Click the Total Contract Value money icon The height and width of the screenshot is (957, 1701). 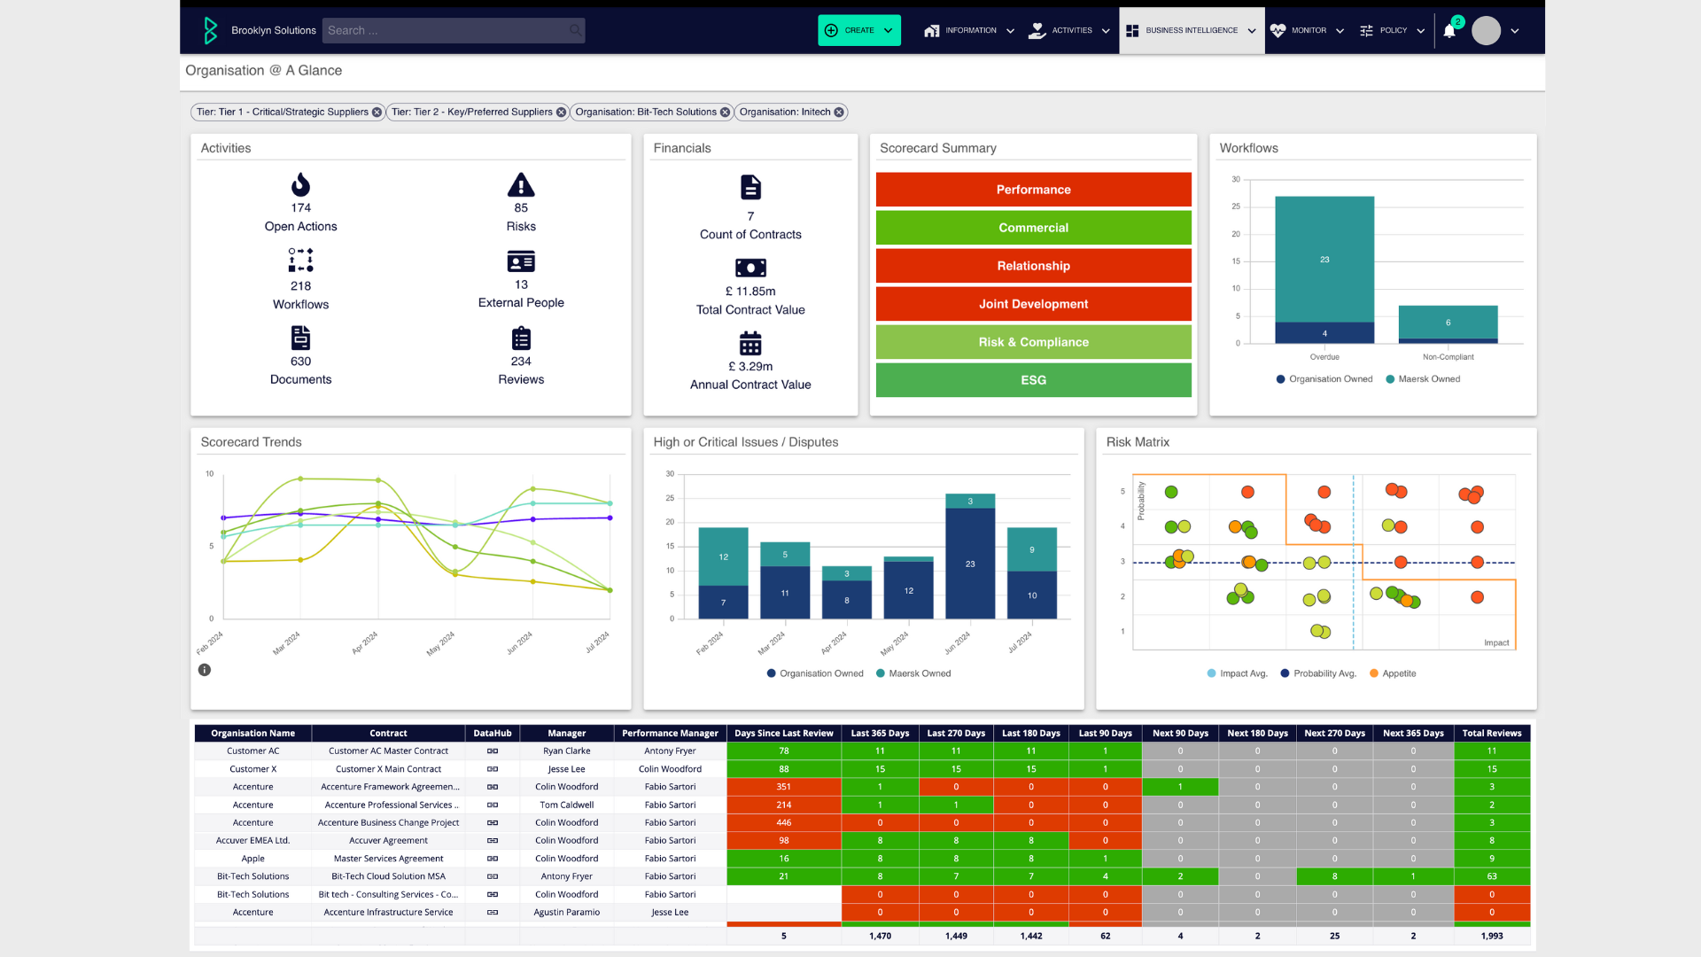click(x=750, y=268)
